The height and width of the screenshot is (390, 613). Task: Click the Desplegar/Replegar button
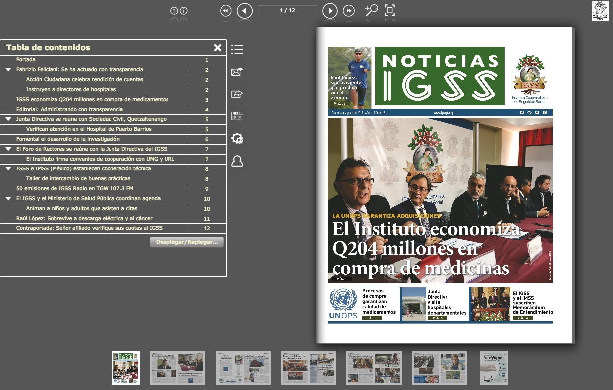pyautogui.click(x=187, y=242)
